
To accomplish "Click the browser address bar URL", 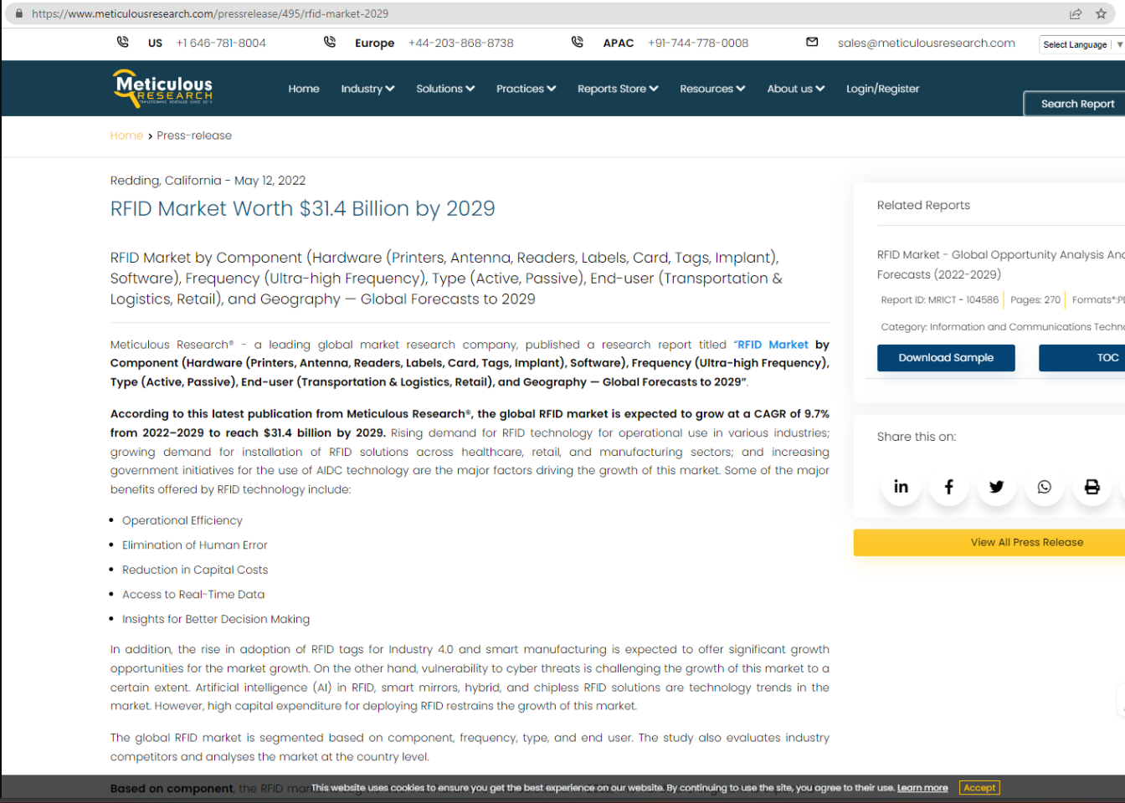I will tap(209, 13).
